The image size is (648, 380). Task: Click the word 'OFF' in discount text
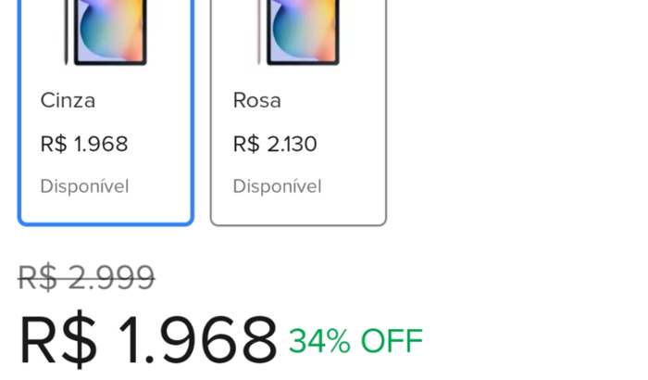click(392, 341)
